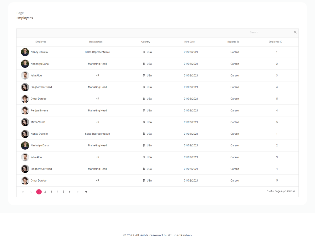Image resolution: width=315 pixels, height=236 pixels.
Task: Open page 2 of the employee list
Action: 45,191
